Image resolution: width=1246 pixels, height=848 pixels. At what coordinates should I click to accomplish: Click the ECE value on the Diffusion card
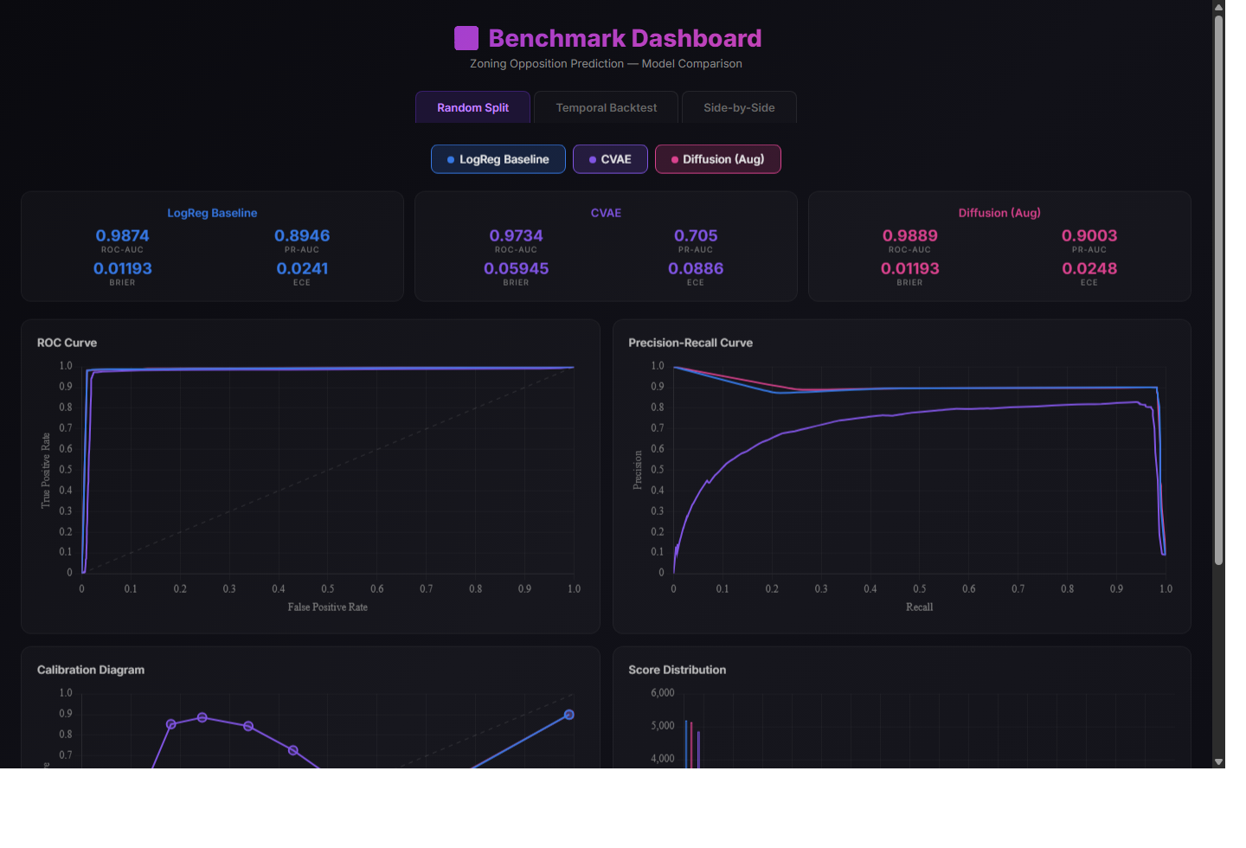click(x=1089, y=268)
